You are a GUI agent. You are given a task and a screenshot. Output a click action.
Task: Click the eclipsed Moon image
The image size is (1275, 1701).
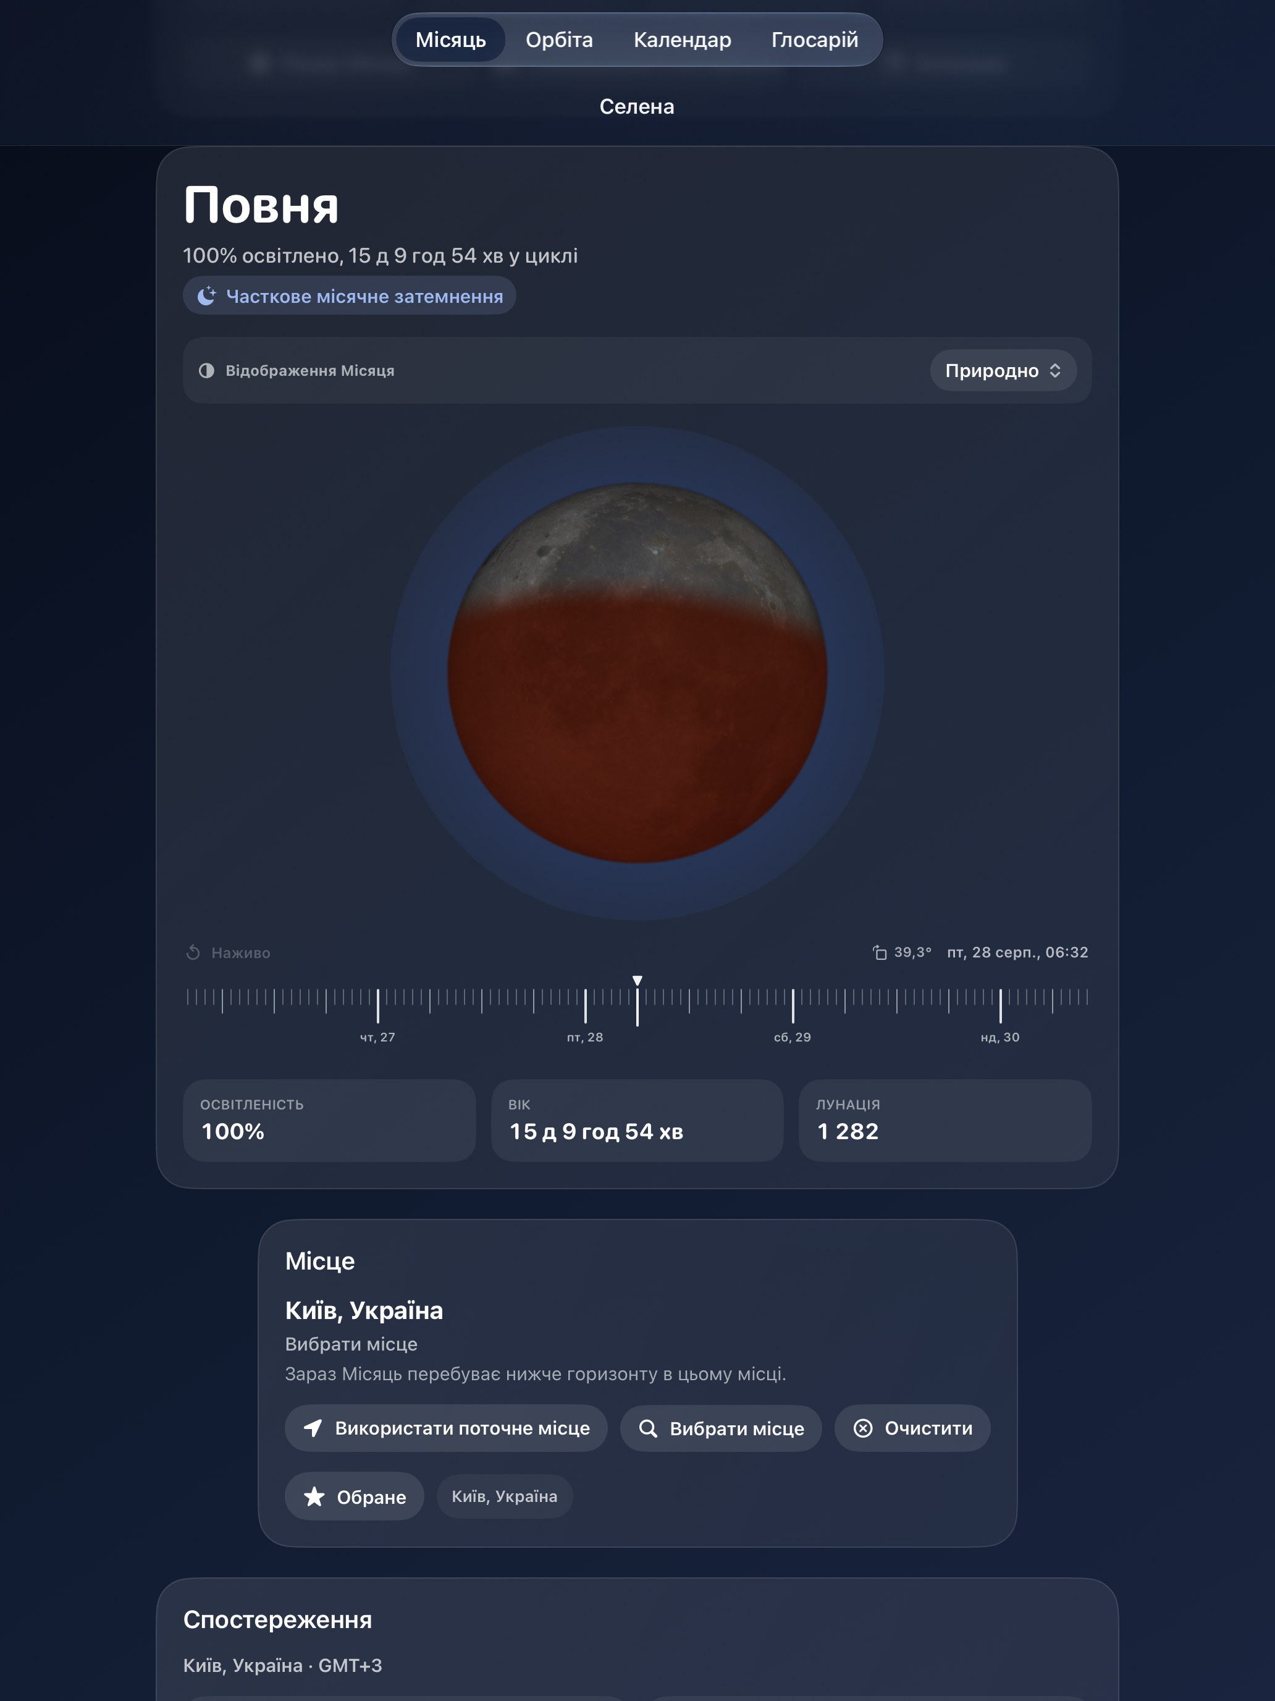click(637, 673)
